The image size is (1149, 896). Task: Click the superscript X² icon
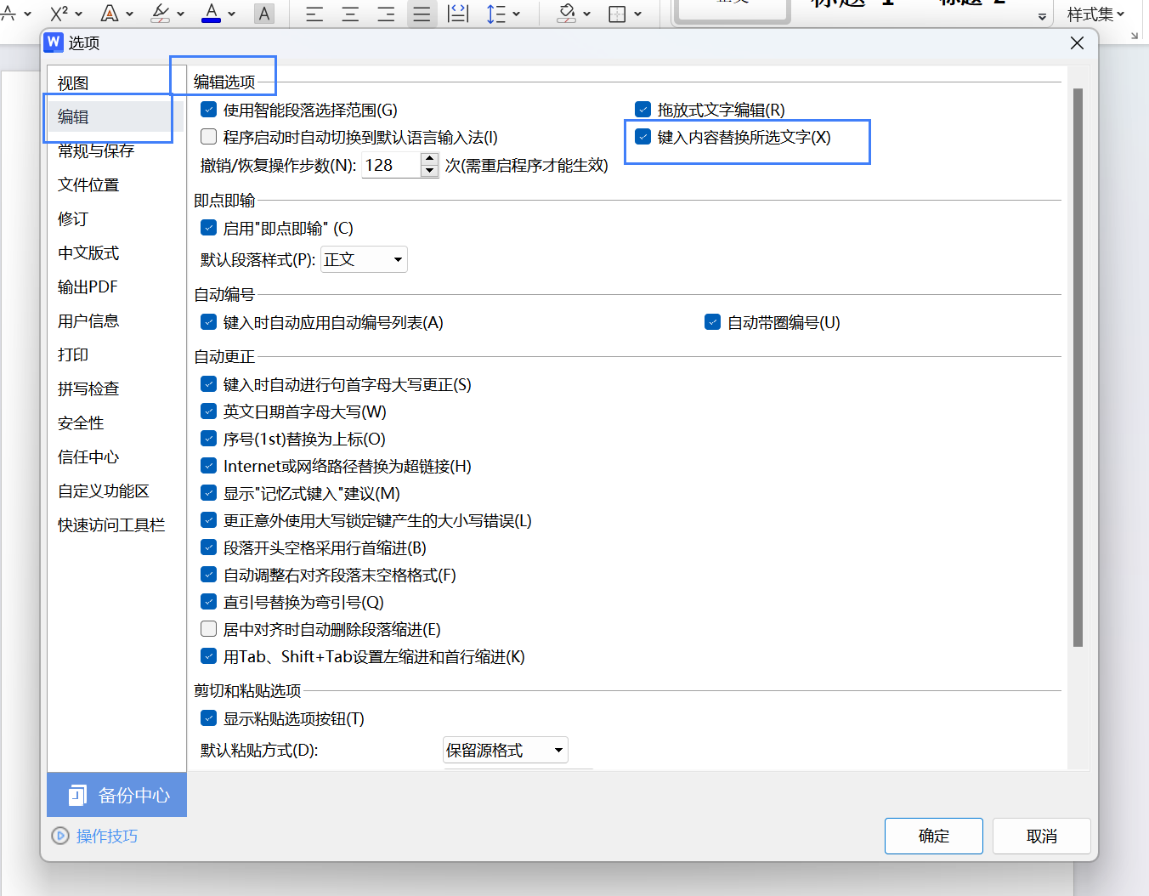(59, 14)
